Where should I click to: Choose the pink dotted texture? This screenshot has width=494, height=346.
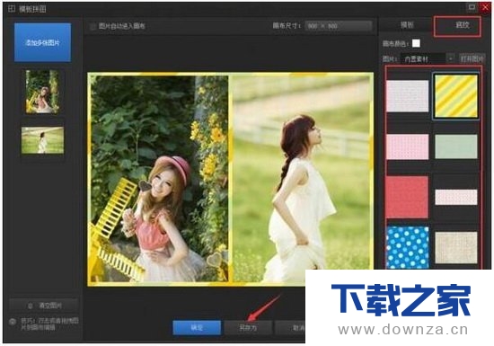click(x=408, y=146)
